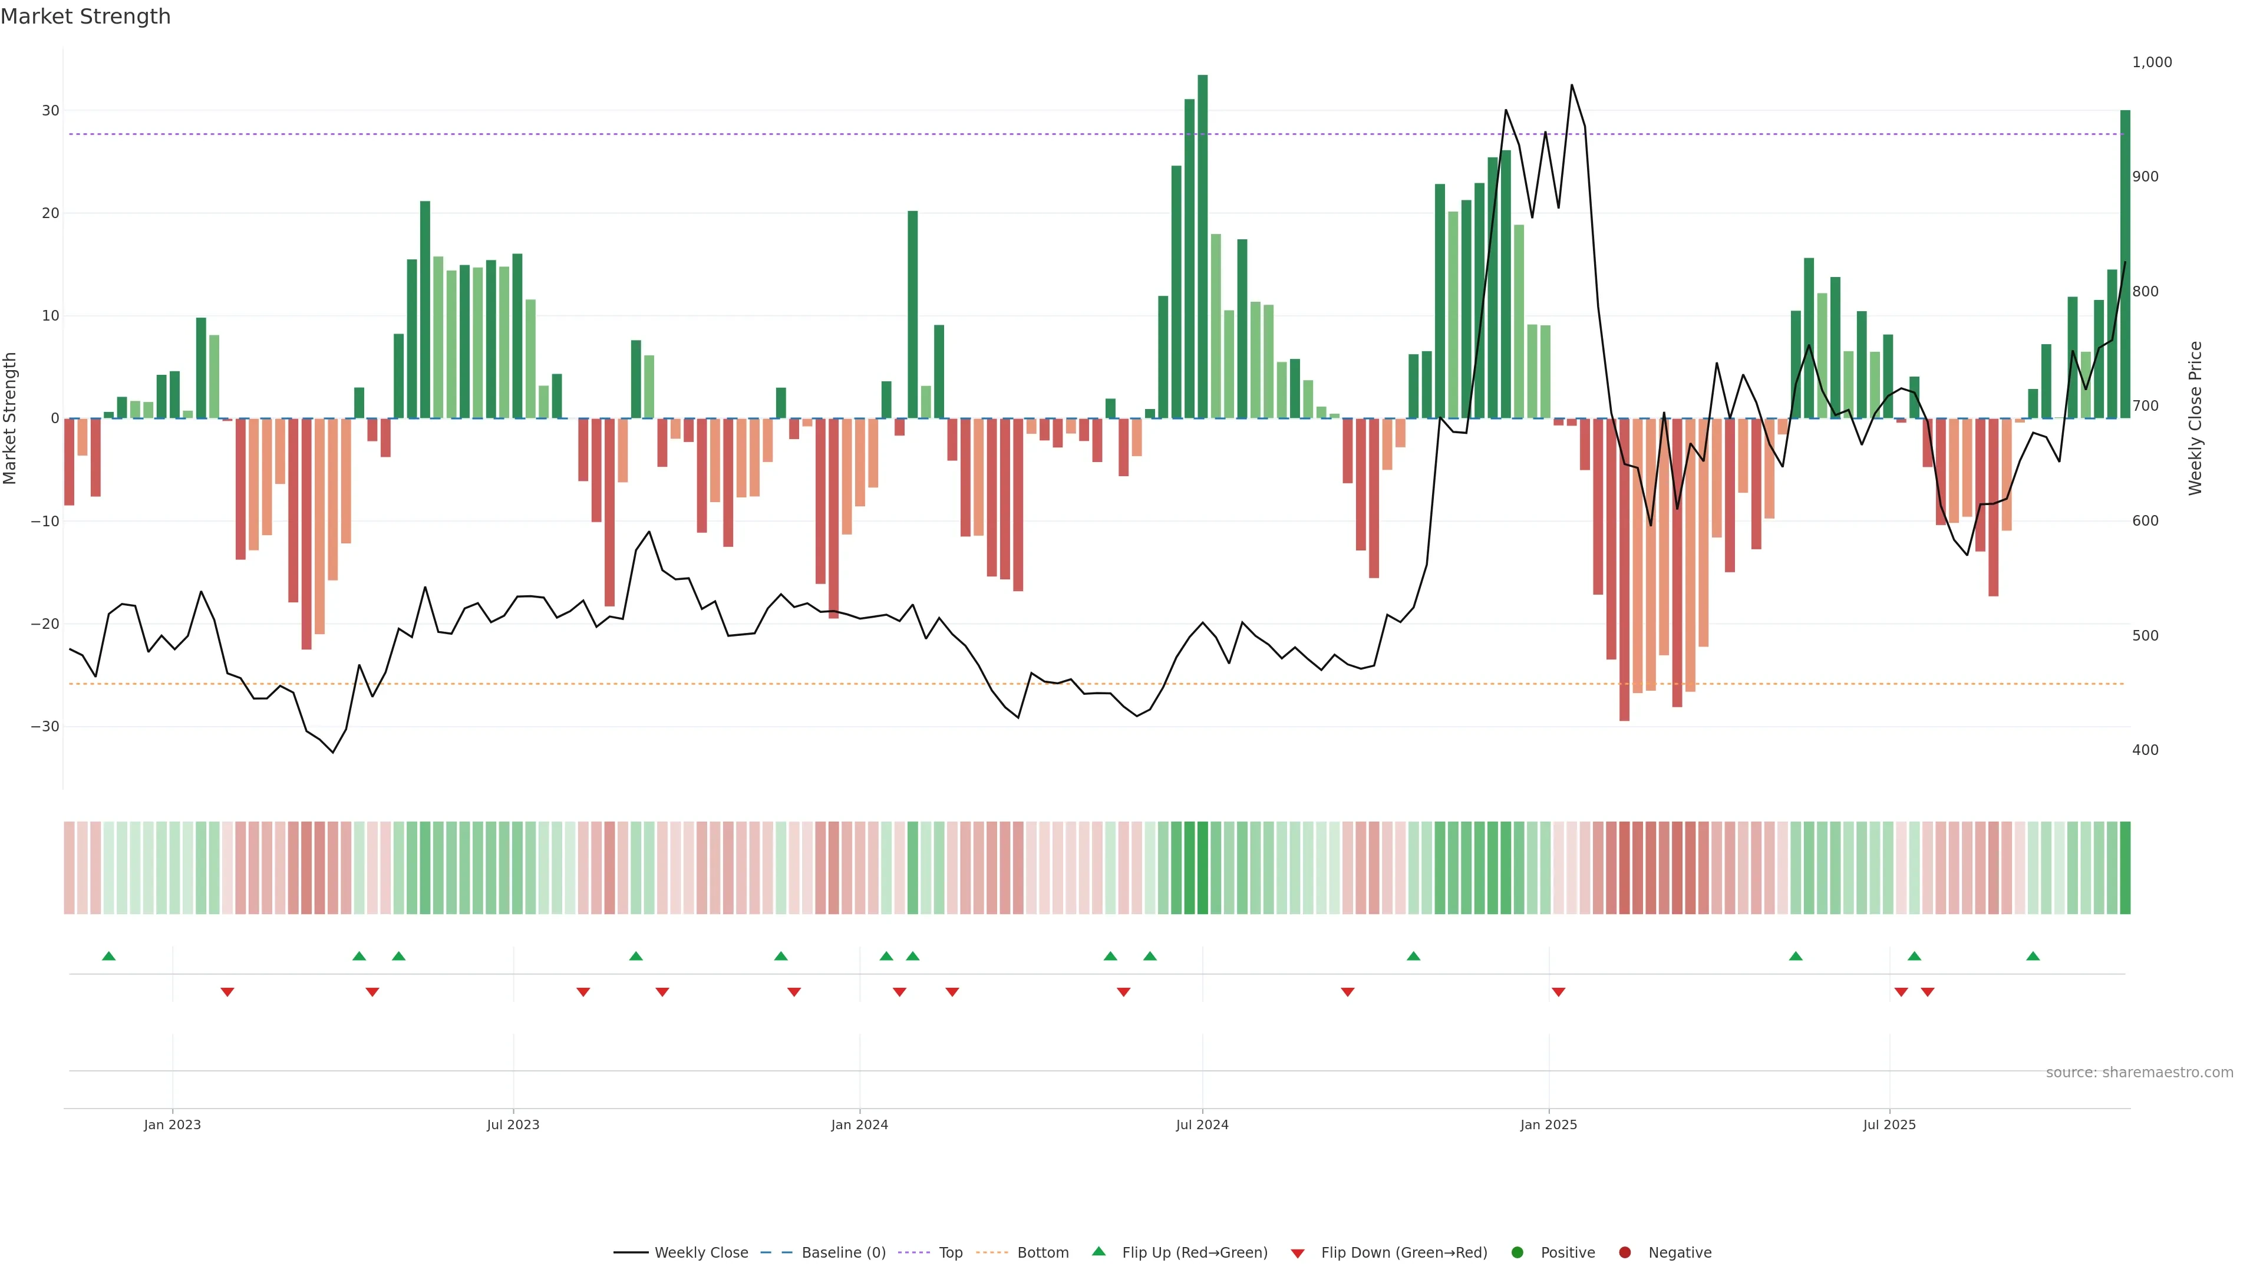Screen dimensions: 2263x1273
Task: Click the leftmost red flip-down triangle marker
Action: pyautogui.click(x=227, y=992)
